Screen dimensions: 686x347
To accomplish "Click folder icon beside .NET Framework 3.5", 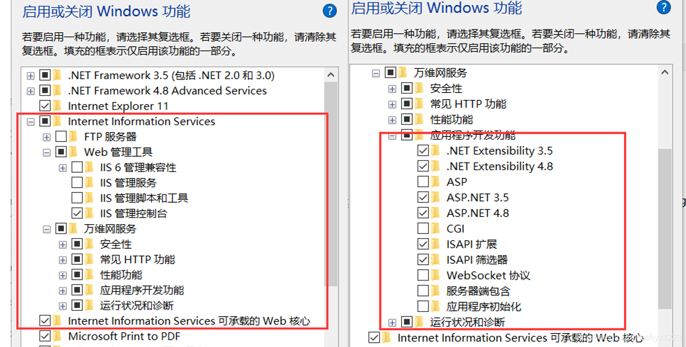I will tap(57, 75).
